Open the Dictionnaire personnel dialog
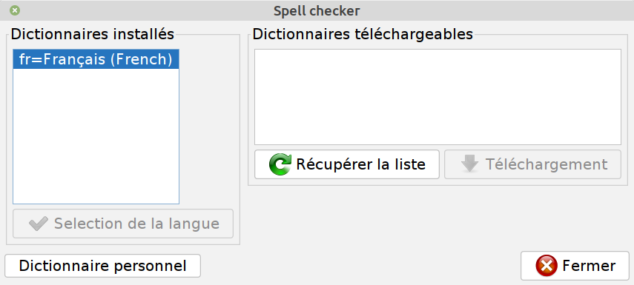634x285 pixels. [103, 266]
